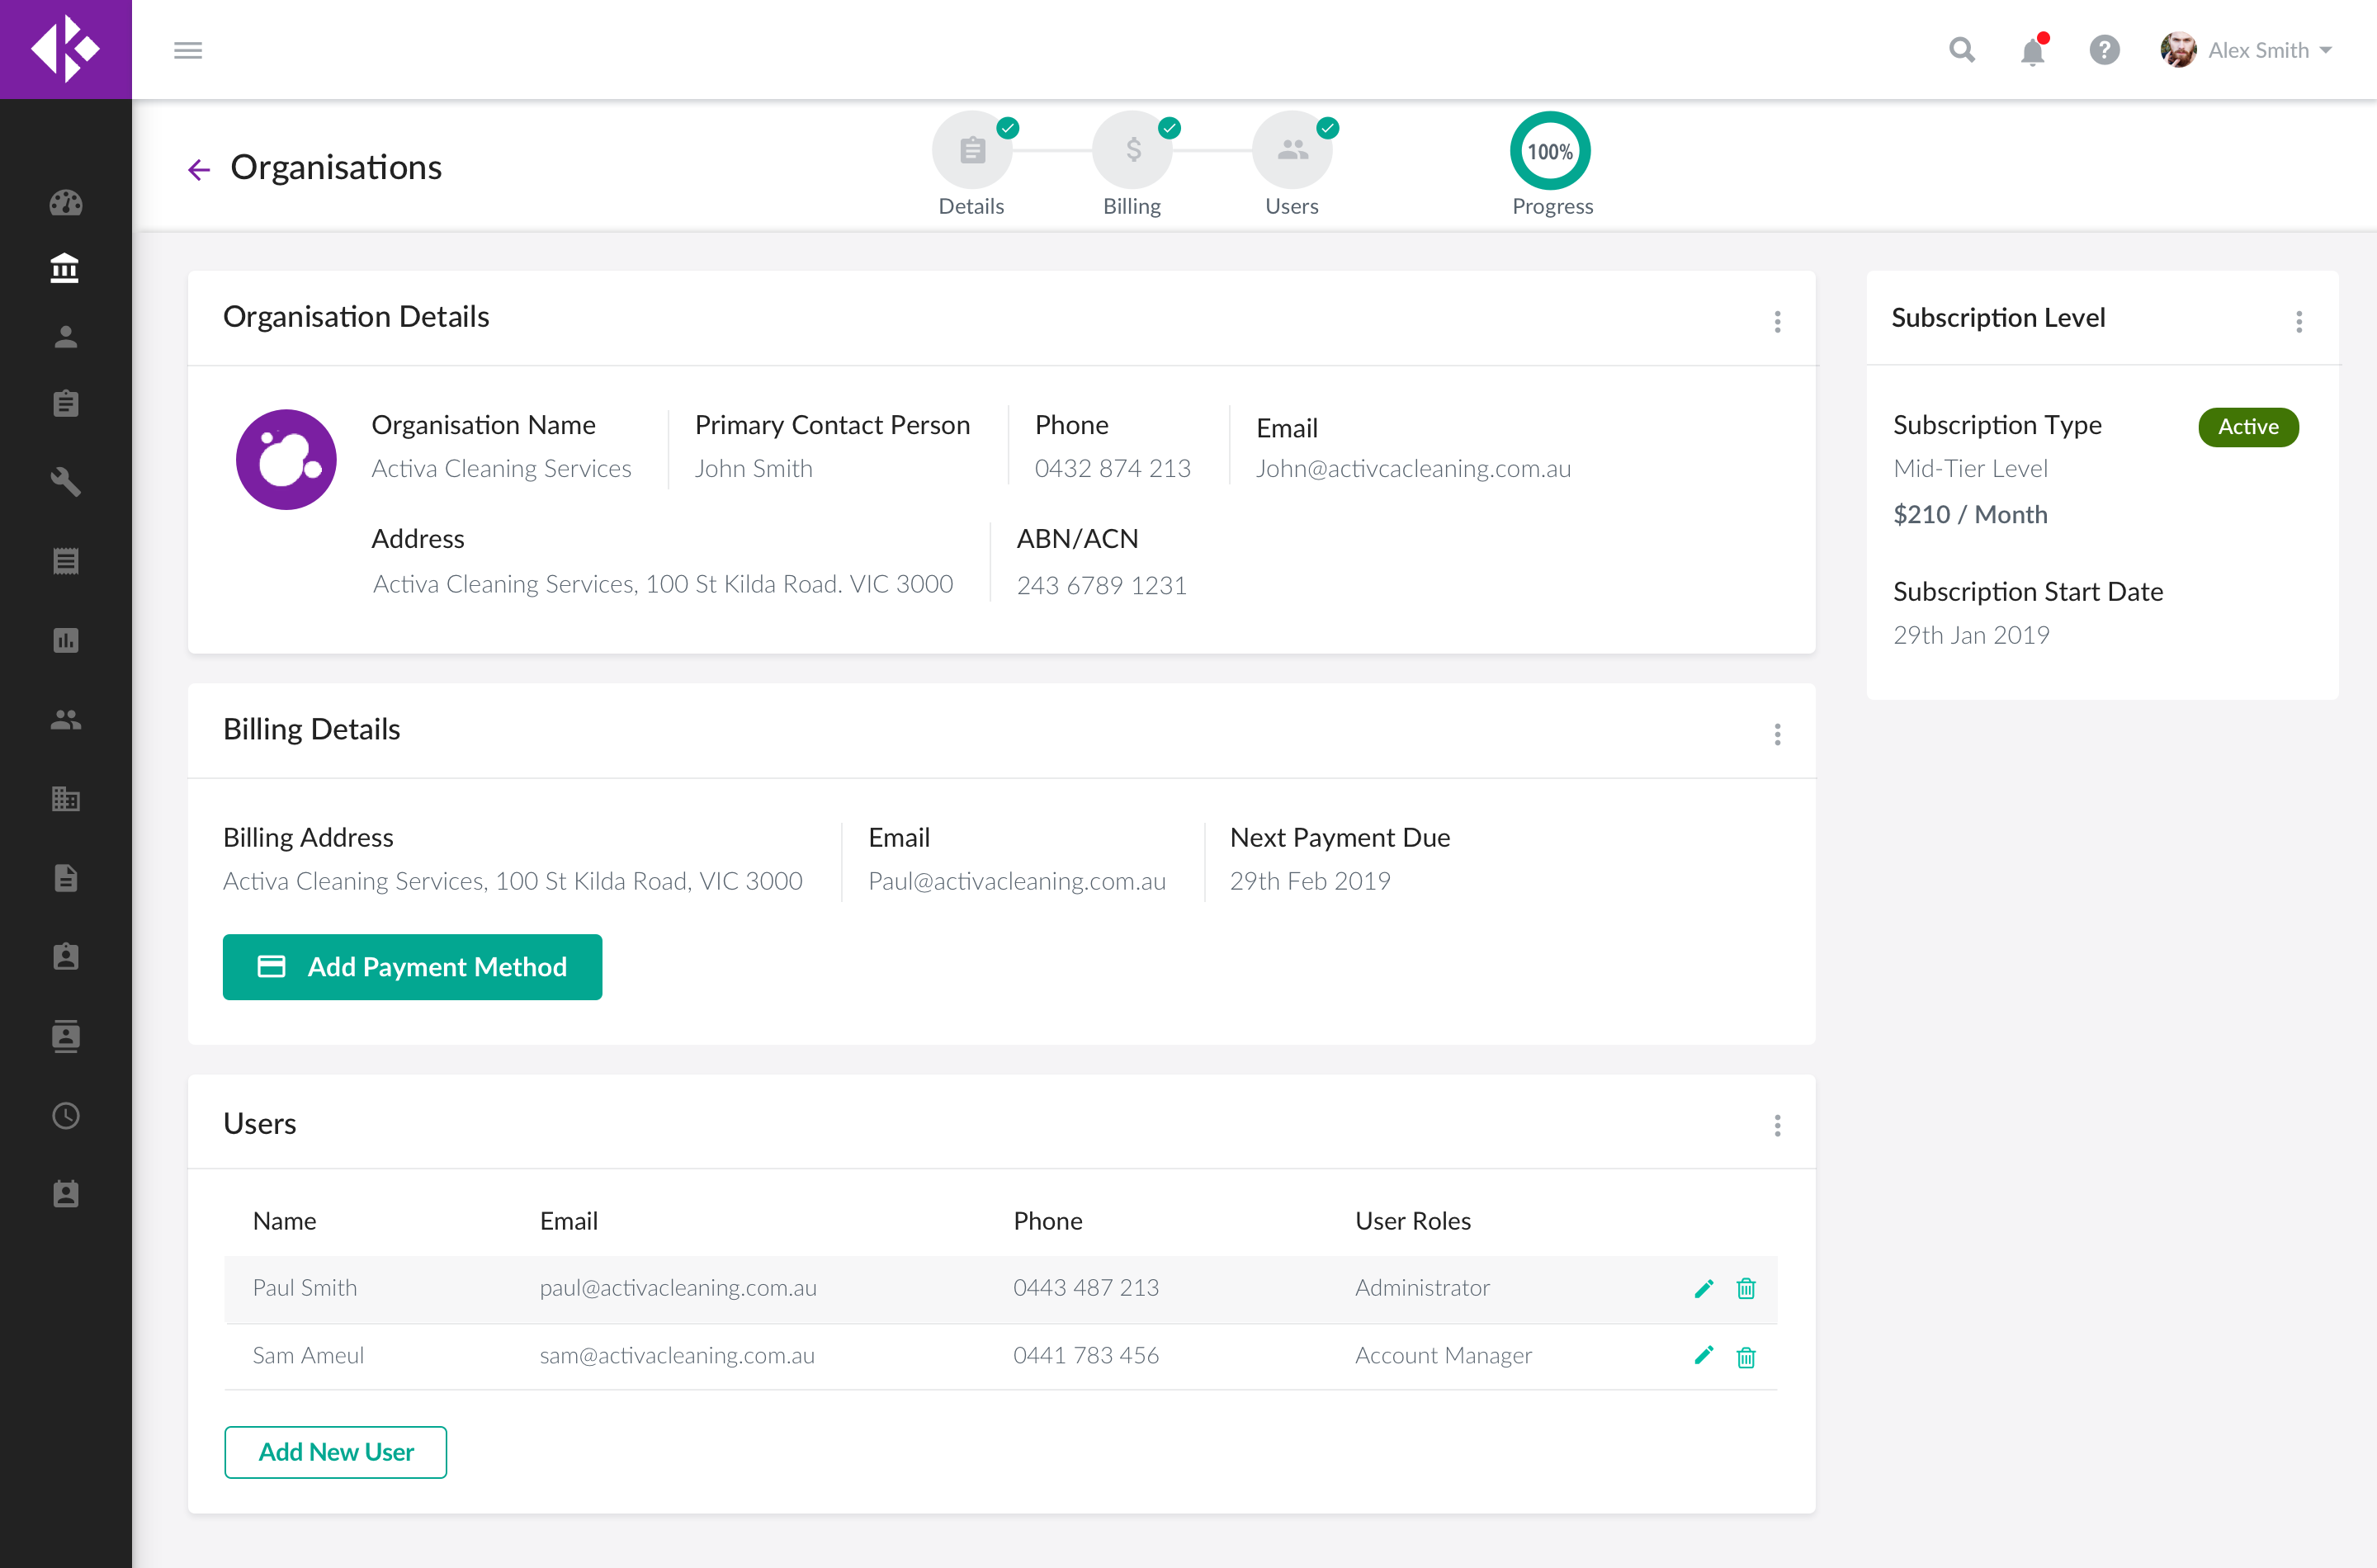
Task: Go to the Billing step
Action: tap(1132, 151)
